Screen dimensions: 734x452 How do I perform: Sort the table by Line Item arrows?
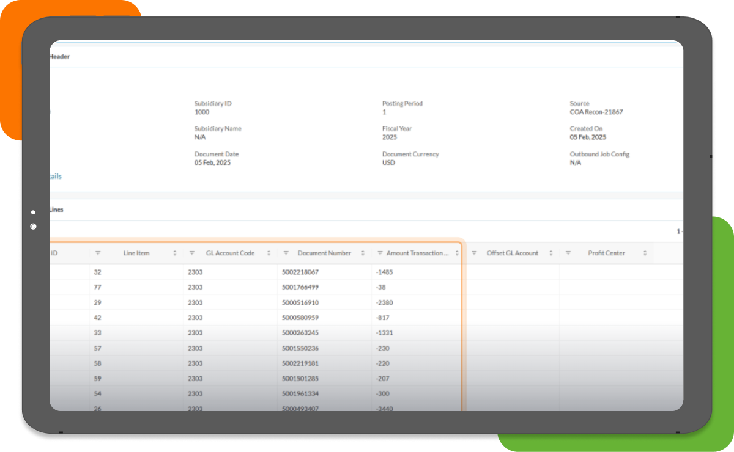[x=175, y=253]
